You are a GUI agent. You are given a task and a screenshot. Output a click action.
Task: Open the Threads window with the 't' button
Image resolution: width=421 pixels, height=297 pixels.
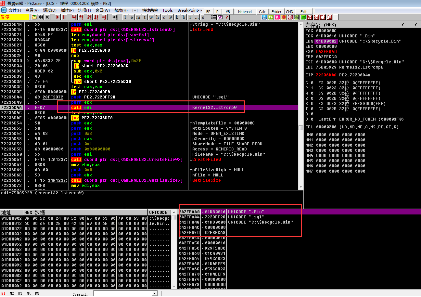[x=145, y=17]
